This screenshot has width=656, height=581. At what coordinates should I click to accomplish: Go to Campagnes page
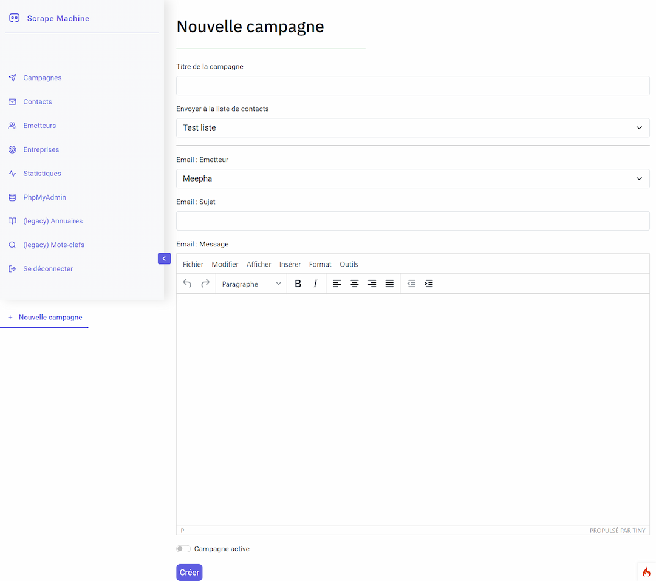click(x=43, y=78)
